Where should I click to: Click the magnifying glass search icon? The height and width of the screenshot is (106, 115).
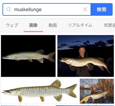point(9,10)
